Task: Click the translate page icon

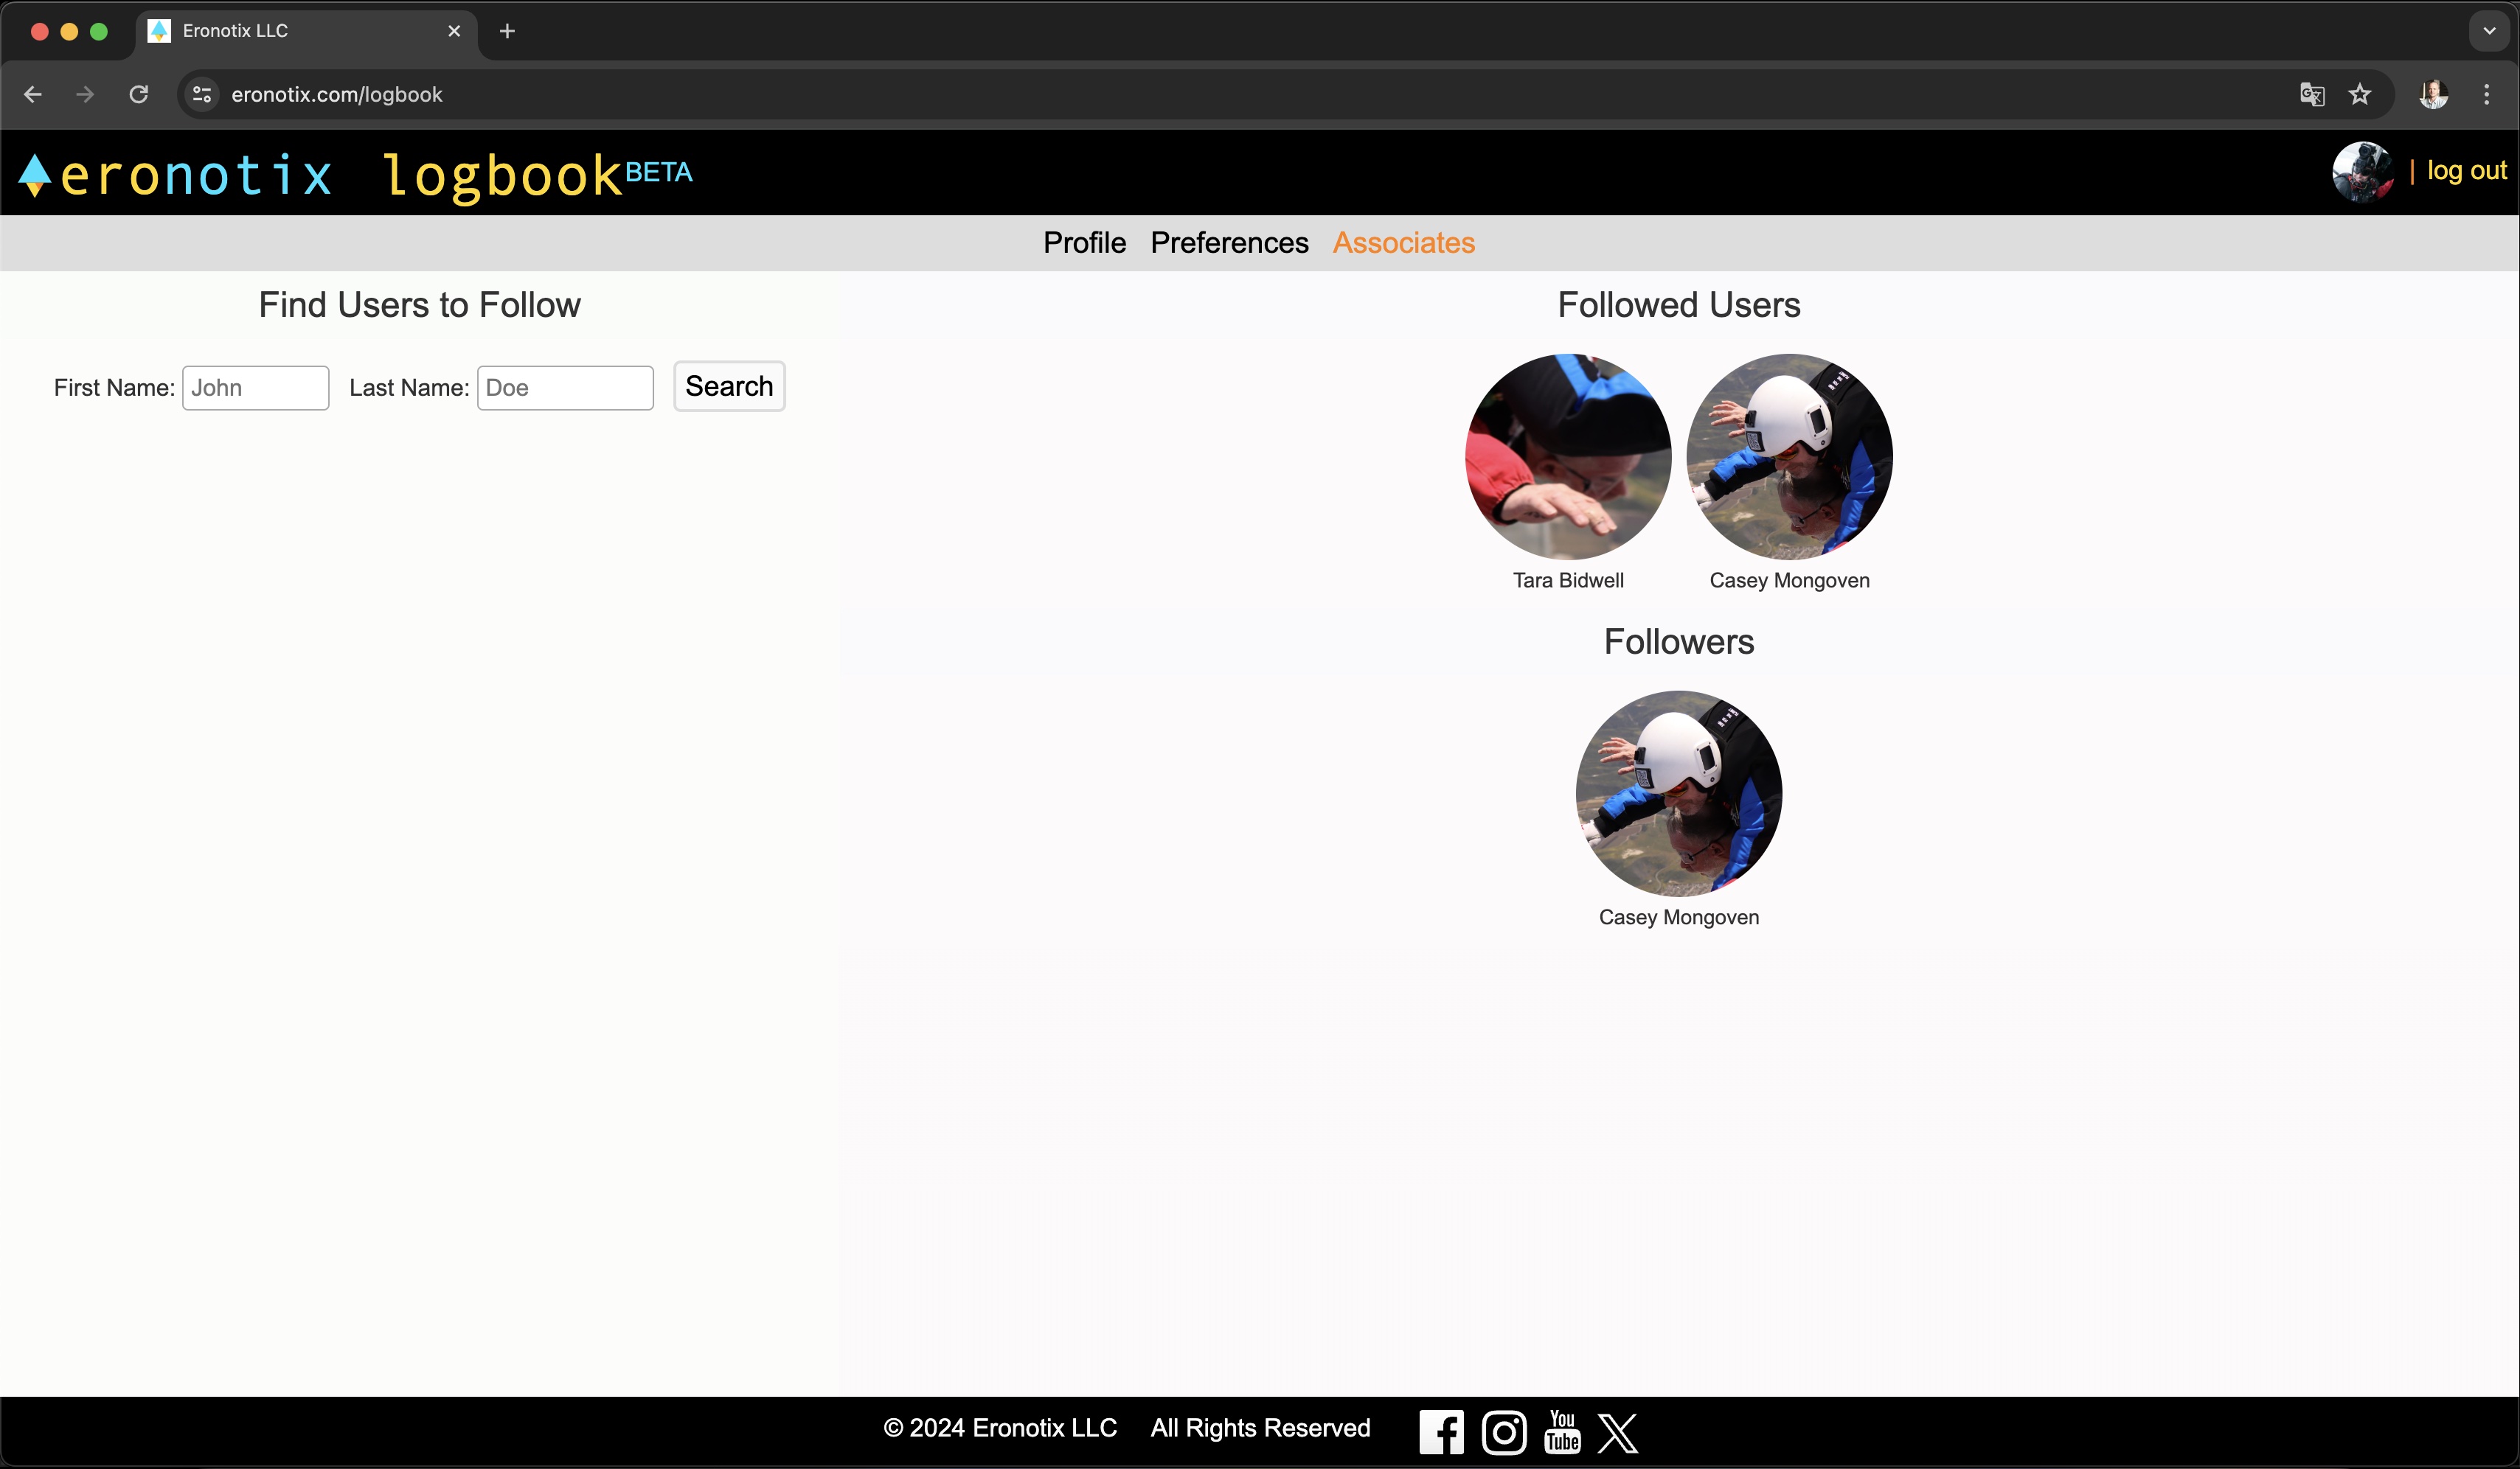Action: (2312, 94)
